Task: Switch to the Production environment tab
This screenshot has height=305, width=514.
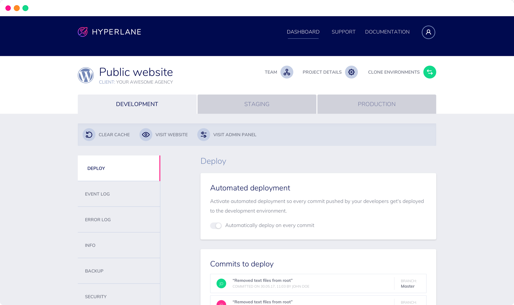Action: pos(376,104)
